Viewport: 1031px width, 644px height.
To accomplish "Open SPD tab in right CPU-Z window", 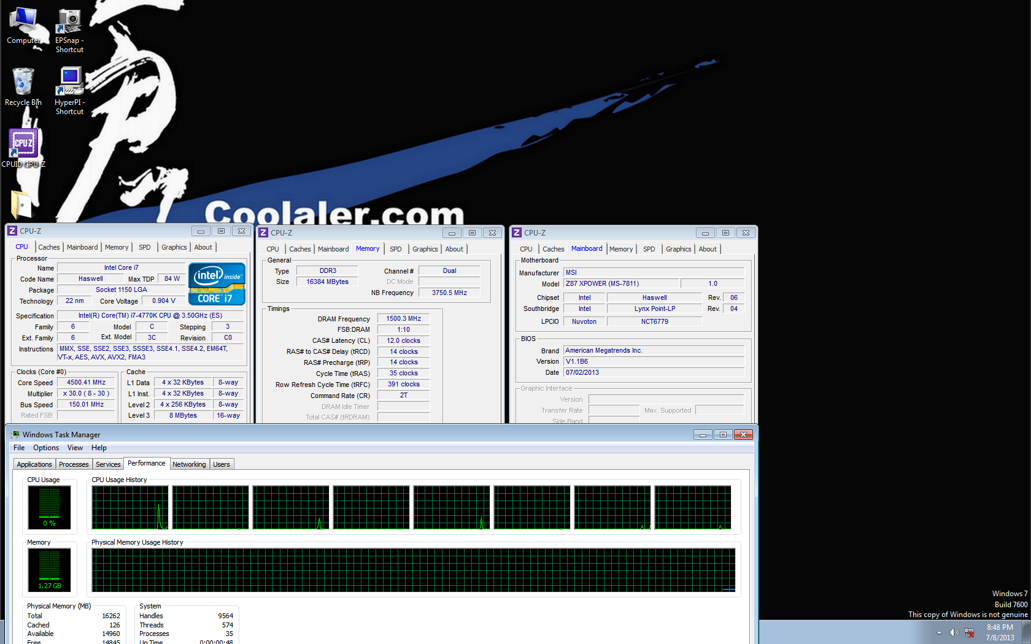I will coord(649,250).
